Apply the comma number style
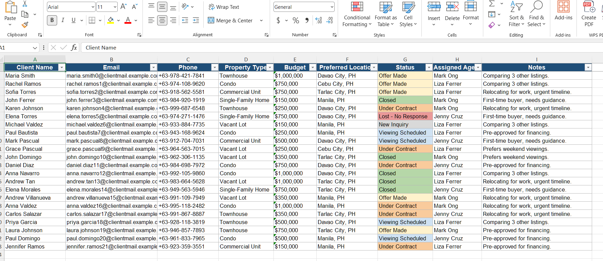 click(307, 20)
